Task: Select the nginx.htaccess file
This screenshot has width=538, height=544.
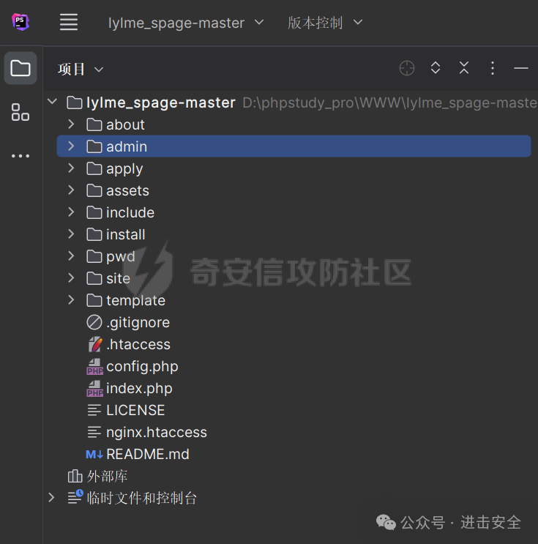Action: 157,433
